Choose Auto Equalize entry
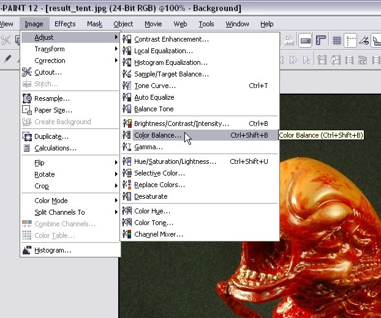381x318 pixels. coord(200,97)
